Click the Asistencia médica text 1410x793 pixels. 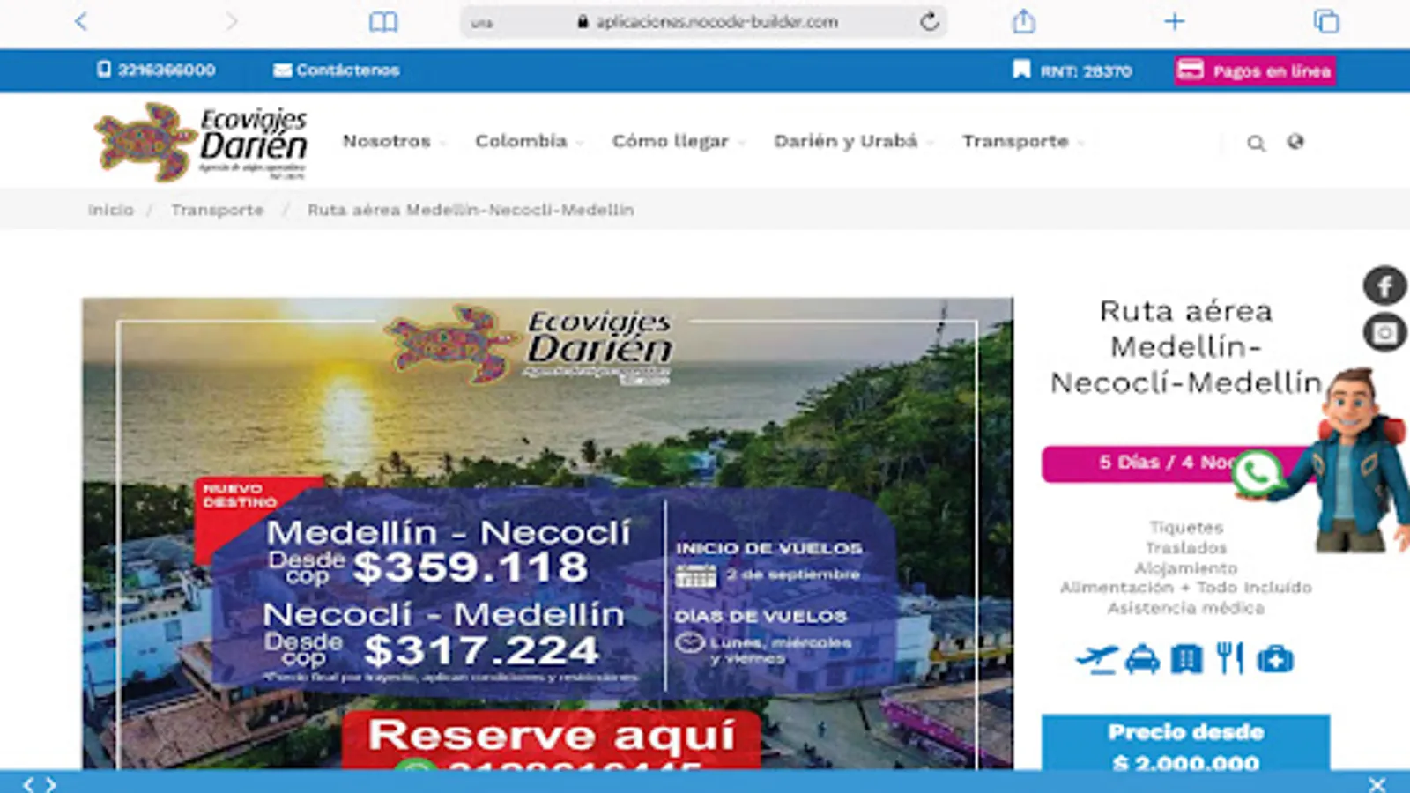click(x=1186, y=608)
